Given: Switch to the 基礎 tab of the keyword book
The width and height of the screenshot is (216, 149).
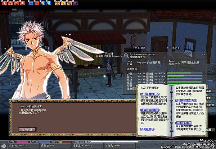Looking at the screenshot, I should click(x=210, y=91).
